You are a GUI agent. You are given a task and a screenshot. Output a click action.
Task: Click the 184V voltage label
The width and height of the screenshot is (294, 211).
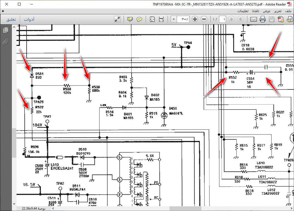[37, 125]
